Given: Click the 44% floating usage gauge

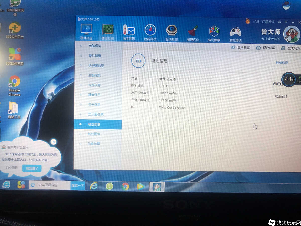Looking at the screenshot, I should point(289,79).
